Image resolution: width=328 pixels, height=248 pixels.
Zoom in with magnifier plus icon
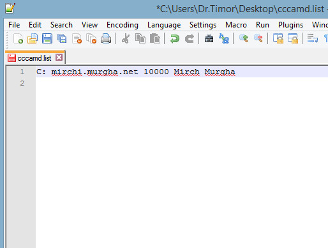(x=243, y=39)
